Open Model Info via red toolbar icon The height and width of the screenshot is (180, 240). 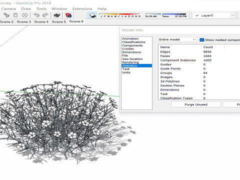coord(68,15)
